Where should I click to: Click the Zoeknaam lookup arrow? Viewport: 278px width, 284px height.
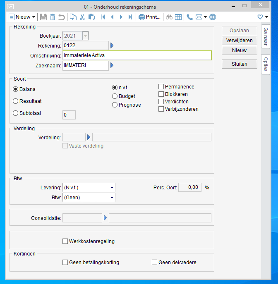coord(112,65)
